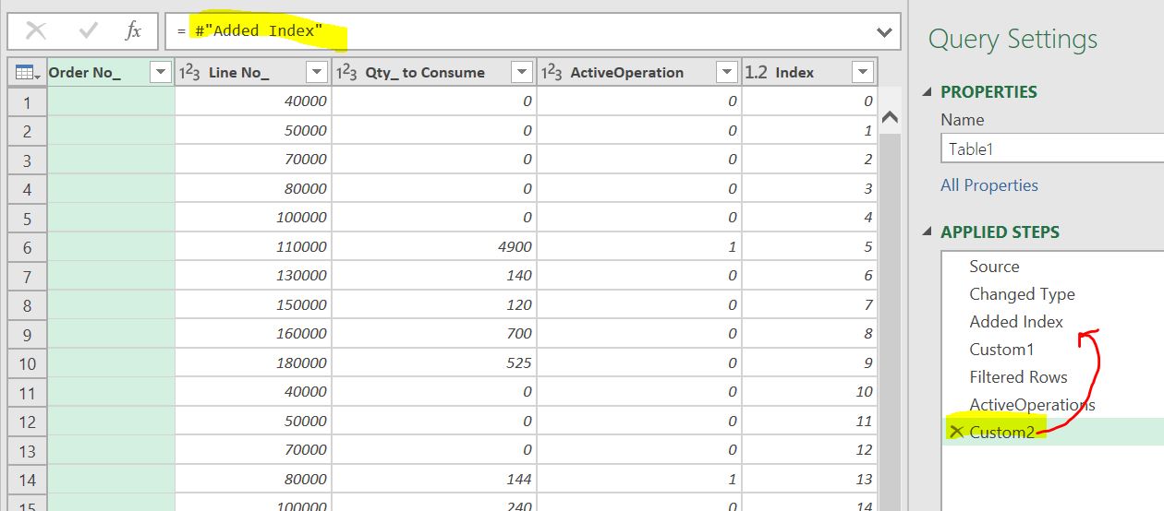Delete the Custom2 step via X icon

pos(956,432)
